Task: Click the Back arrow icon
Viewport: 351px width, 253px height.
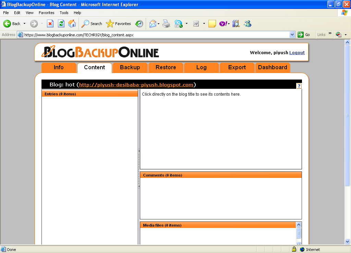Action: [7, 24]
